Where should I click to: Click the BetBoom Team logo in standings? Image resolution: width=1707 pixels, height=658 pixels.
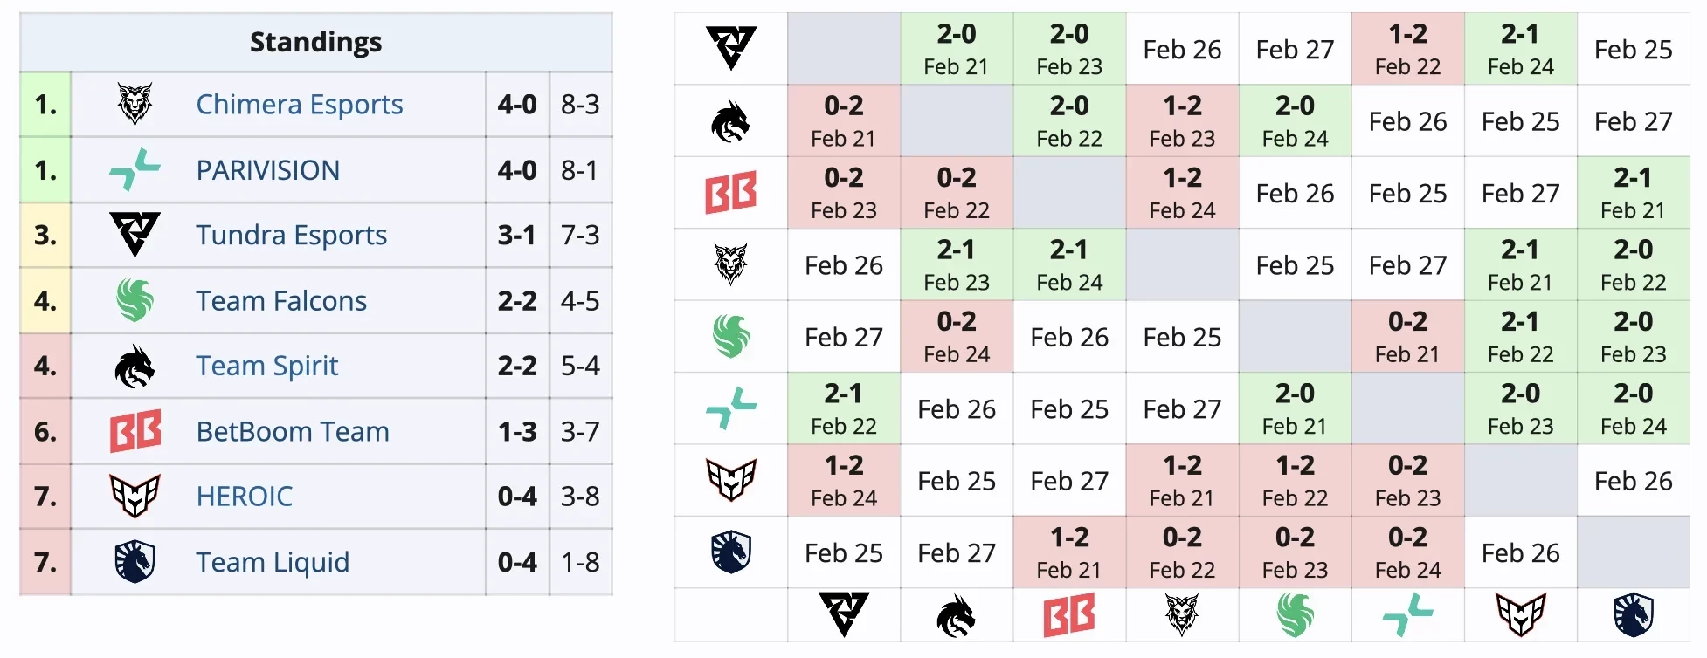click(135, 431)
